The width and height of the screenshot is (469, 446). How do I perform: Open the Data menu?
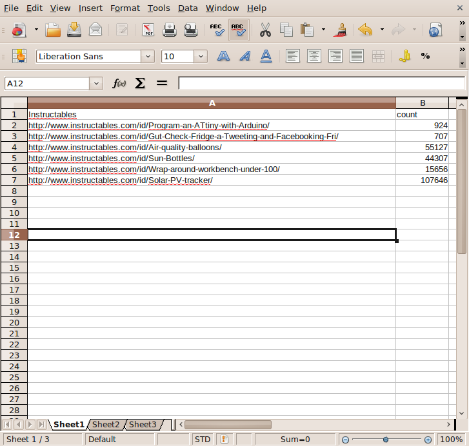[188, 8]
